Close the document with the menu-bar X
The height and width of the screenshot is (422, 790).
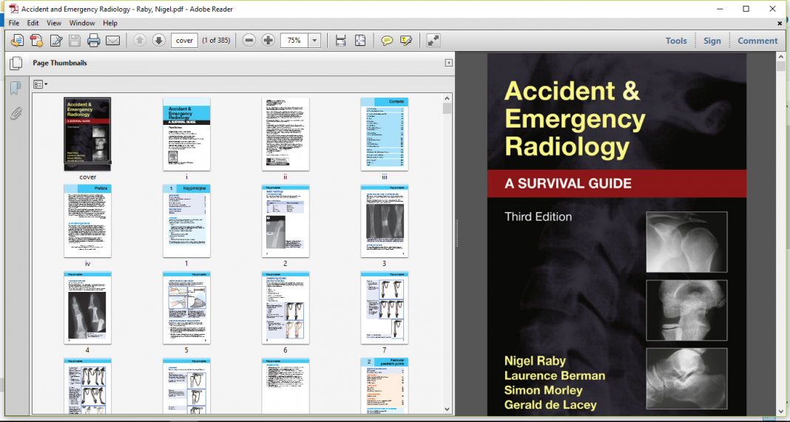[780, 23]
